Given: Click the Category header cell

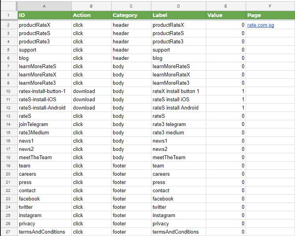Looking at the screenshot, I should 131,15.
